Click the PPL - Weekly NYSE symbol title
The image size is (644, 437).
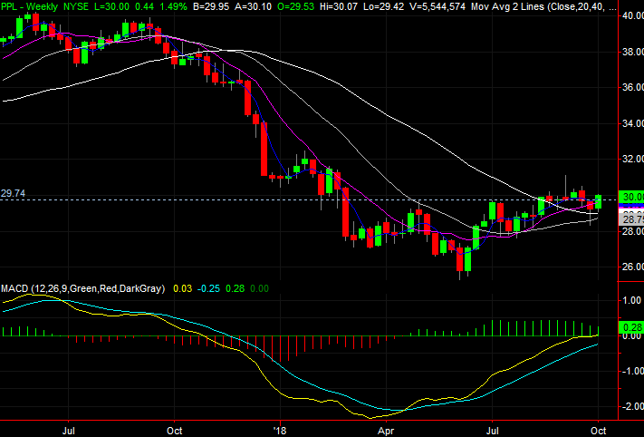point(44,6)
